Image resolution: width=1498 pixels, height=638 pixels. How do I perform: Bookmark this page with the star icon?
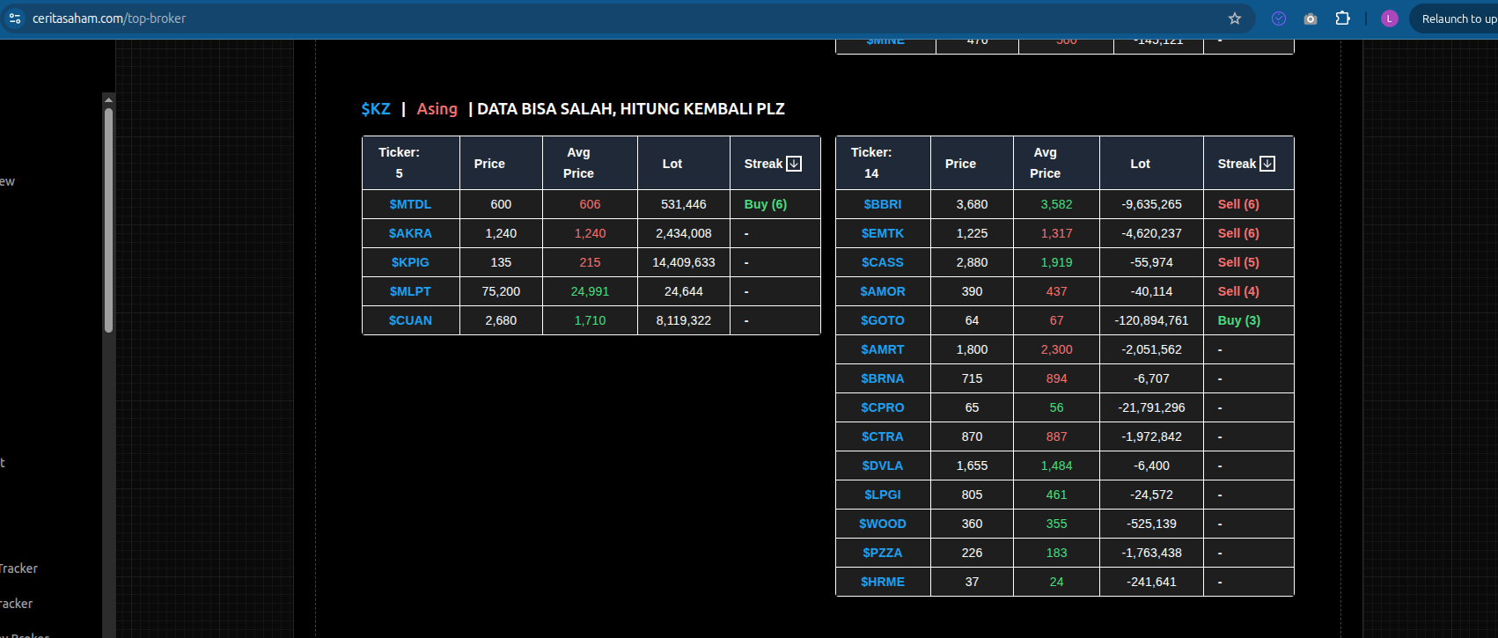(1235, 18)
